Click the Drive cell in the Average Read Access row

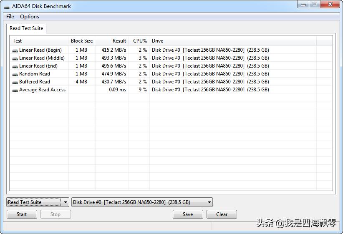coord(210,90)
